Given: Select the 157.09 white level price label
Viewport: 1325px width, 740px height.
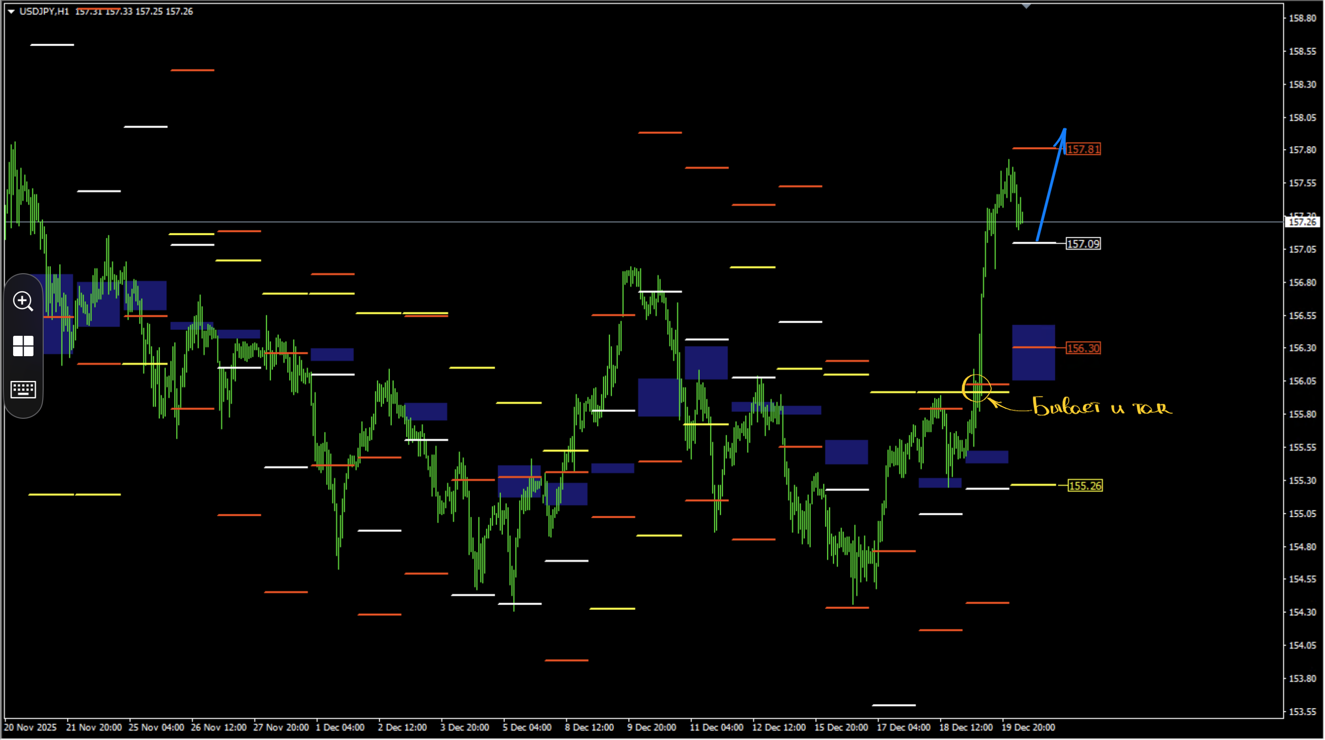Looking at the screenshot, I should (x=1083, y=244).
